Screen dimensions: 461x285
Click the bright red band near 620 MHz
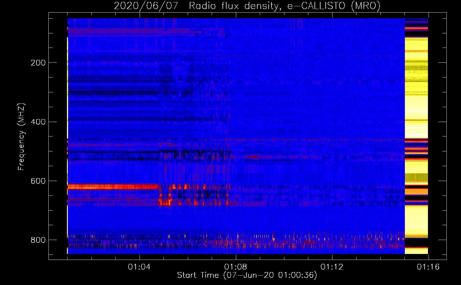(x=113, y=187)
